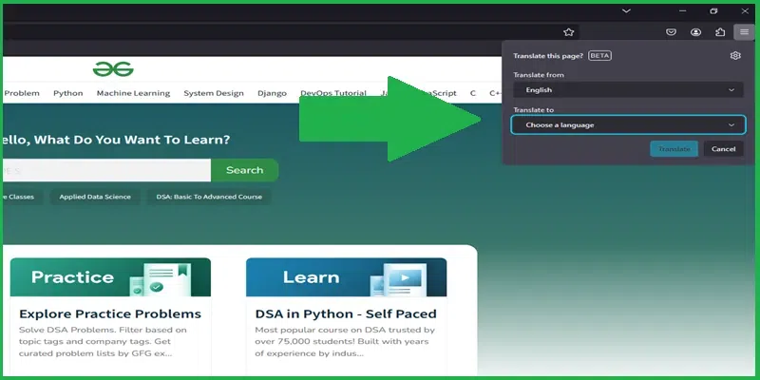Click the green Search button
The width and height of the screenshot is (760, 380).
tap(245, 170)
